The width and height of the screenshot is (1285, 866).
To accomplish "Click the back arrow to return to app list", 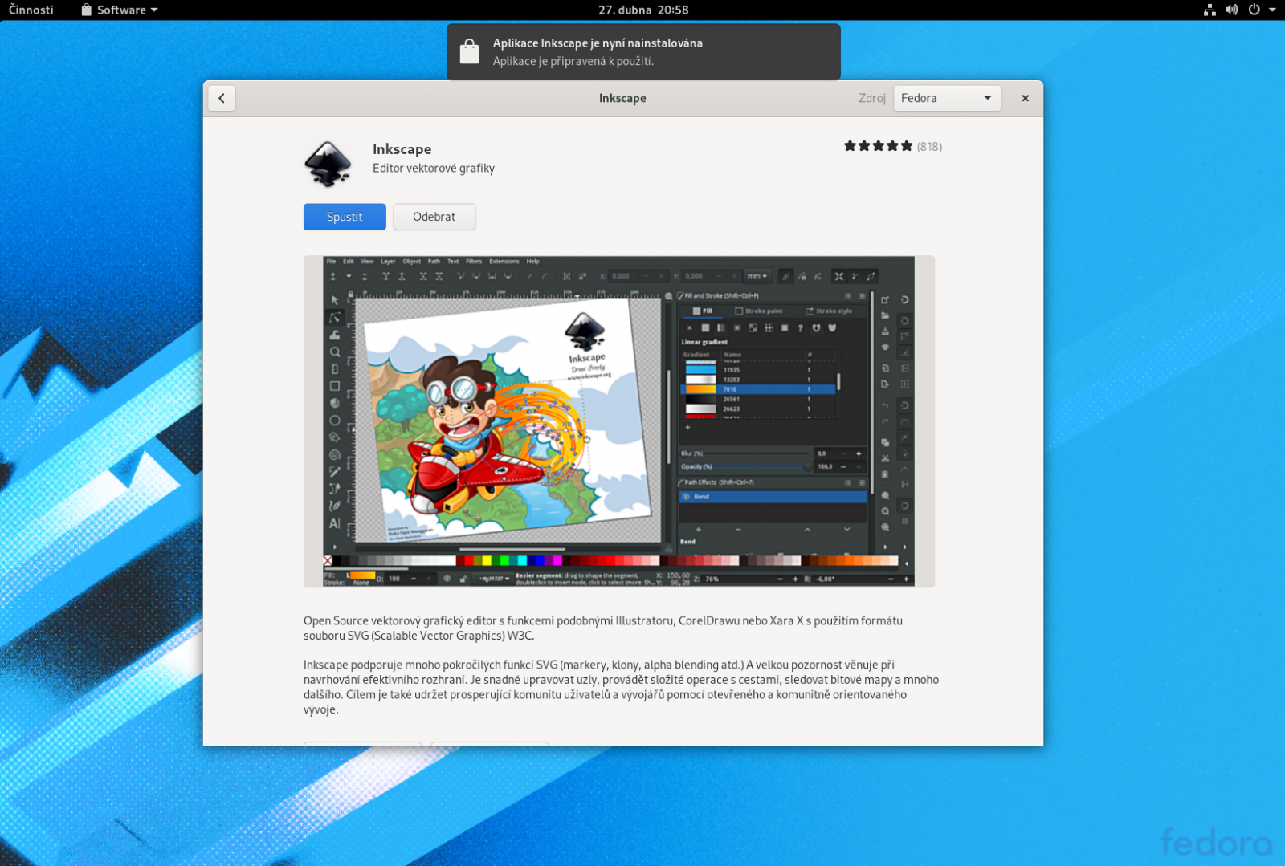I will tap(222, 98).
